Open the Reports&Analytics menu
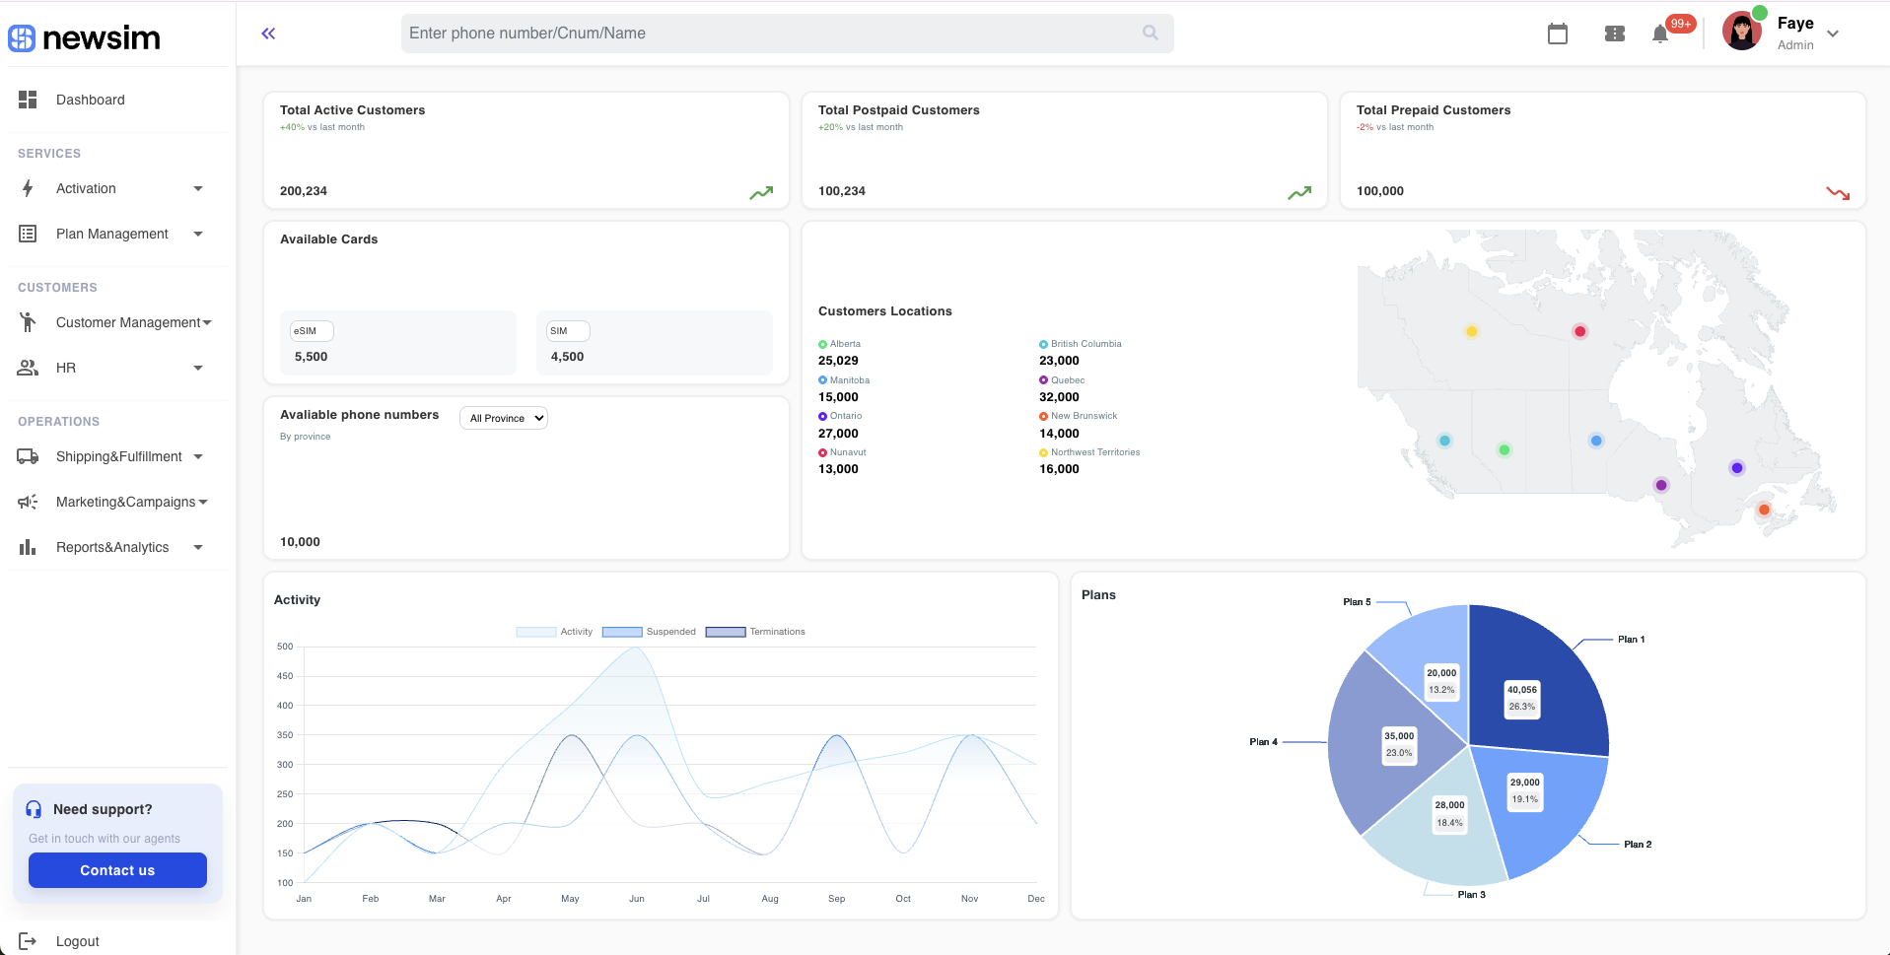Image resolution: width=1890 pixels, height=955 pixels. coord(112,547)
